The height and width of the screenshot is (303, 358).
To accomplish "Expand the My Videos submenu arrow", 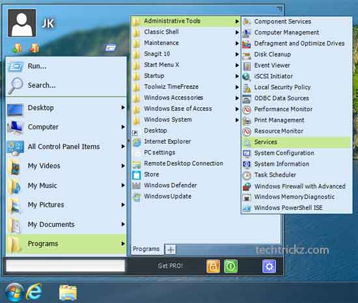I will (x=123, y=166).
